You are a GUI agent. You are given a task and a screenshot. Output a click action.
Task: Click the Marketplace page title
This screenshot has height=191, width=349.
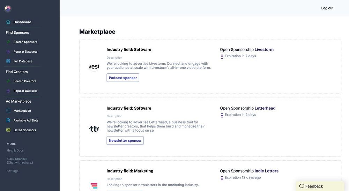(97, 32)
